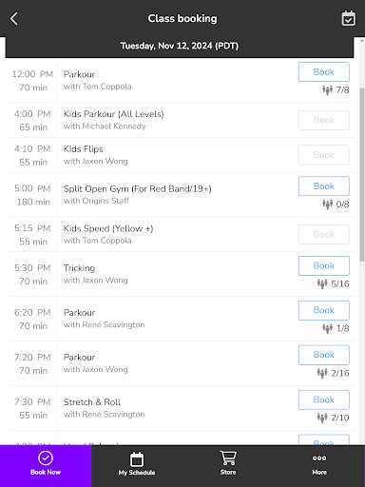Book the Stretch & Roll class

[x=324, y=399]
